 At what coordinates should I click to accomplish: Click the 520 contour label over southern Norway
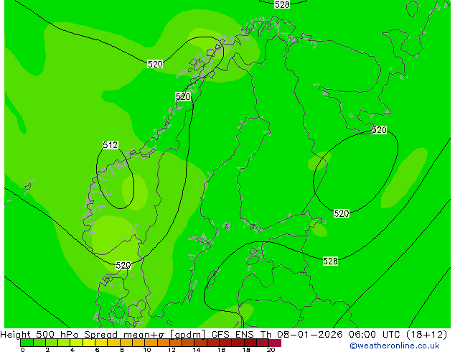[x=123, y=265]
